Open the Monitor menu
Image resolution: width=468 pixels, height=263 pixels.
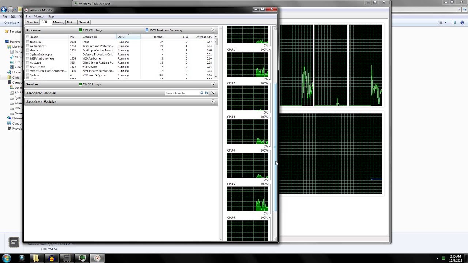pyautogui.click(x=39, y=16)
